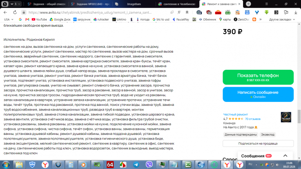Open the Честный ремонт seller profile

coord(235,114)
